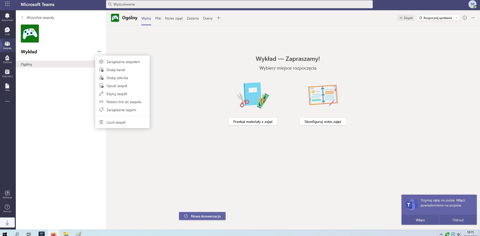Select Edytuj zespół menu entry
The height and width of the screenshot is (236, 480).
pos(122,94)
